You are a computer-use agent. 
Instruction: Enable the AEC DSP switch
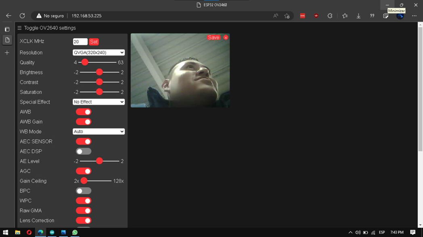[83, 151]
